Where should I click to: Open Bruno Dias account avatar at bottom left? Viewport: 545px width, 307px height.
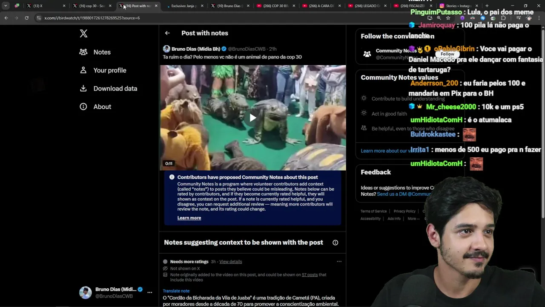[x=86, y=293]
